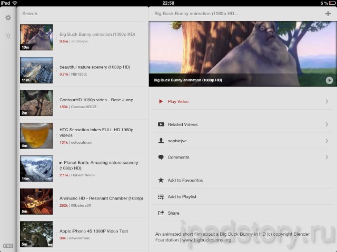The width and height of the screenshot is (337, 252).
Task: Tap the 3.7m view count
Action: [64, 74]
